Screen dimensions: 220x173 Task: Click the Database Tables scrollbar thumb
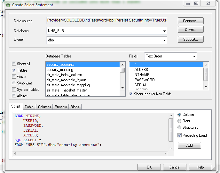pyautogui.click(x=122, y=70)
